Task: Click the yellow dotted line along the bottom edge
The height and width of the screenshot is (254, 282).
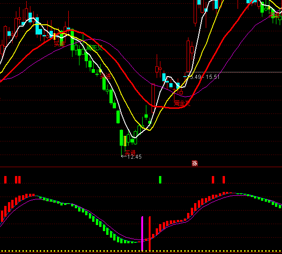Action: (x=140, y=252)
